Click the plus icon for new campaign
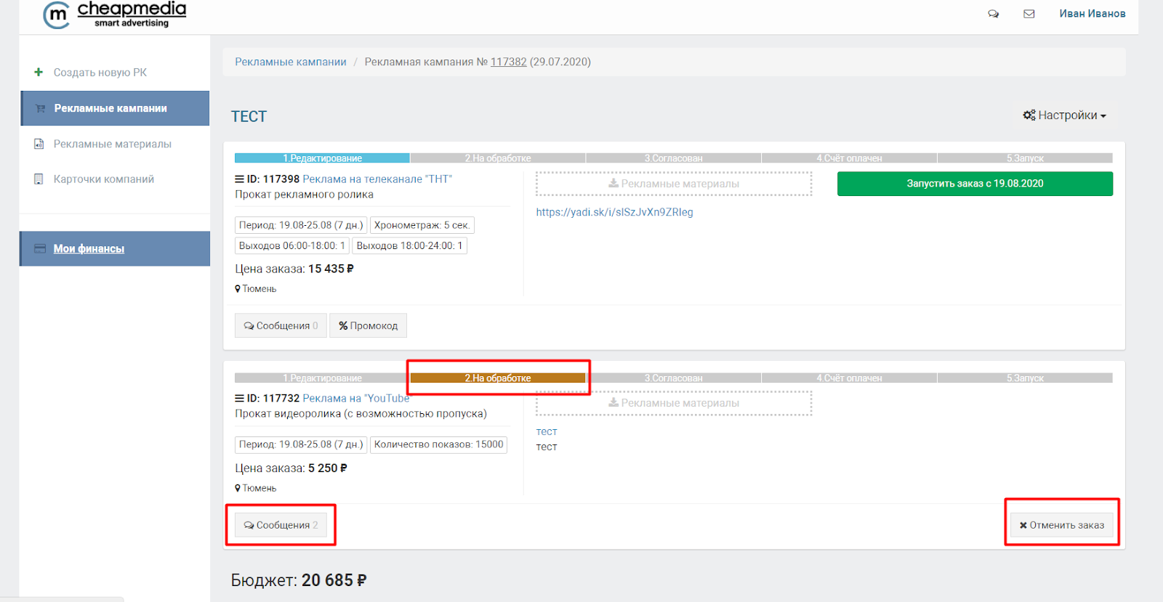This screenshot has width=1163, height=602. [39, 72]
